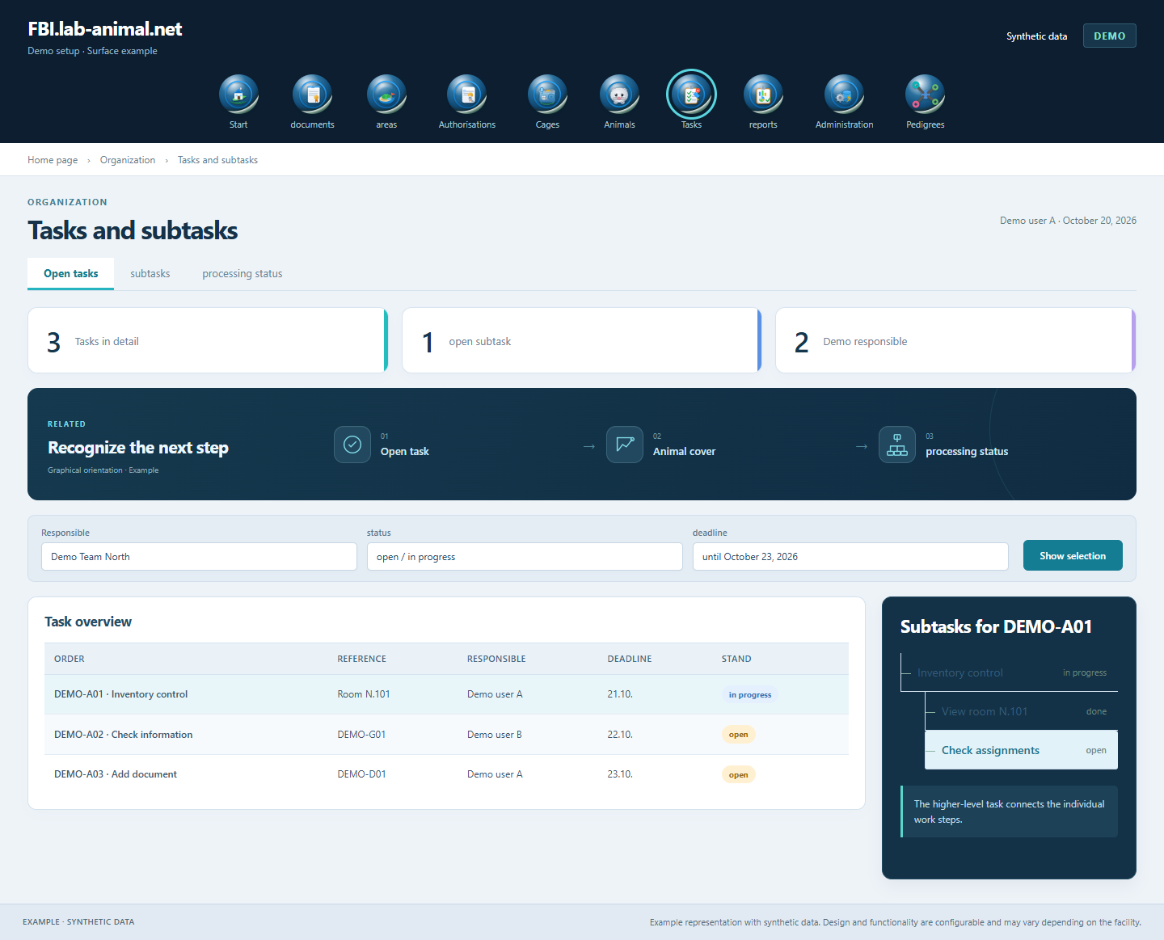Open the Cages module icon
This screenshot has width=1164, height=940.
(547, 94)
